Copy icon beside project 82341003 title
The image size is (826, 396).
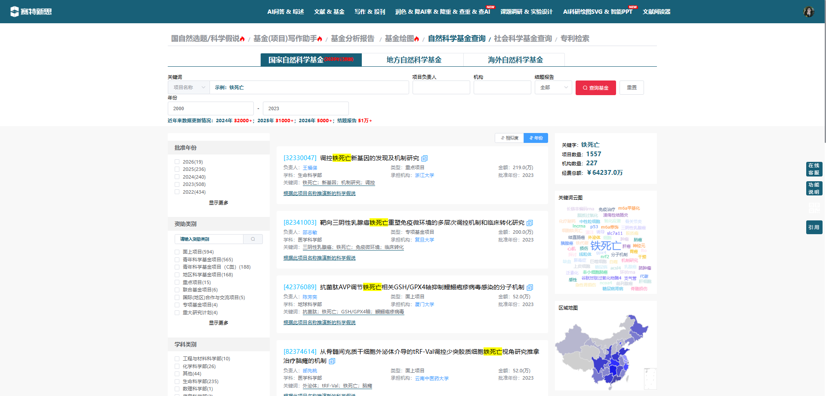click(530, 223)
